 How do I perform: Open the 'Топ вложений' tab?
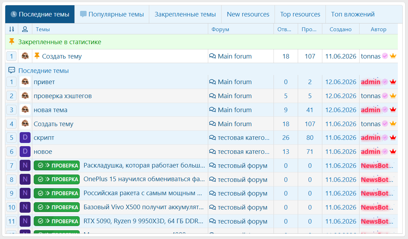[353, 14]
